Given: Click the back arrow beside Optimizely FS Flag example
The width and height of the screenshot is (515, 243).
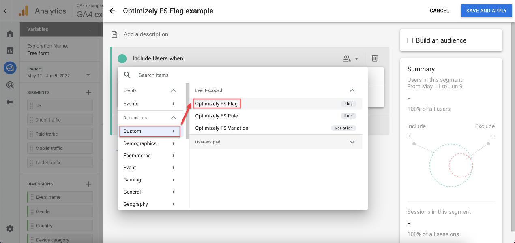Looking at the screenshot, I should (x=112, y=11).
